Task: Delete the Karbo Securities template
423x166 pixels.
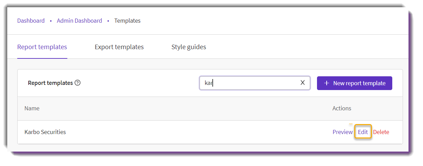Action: point(381,132)
